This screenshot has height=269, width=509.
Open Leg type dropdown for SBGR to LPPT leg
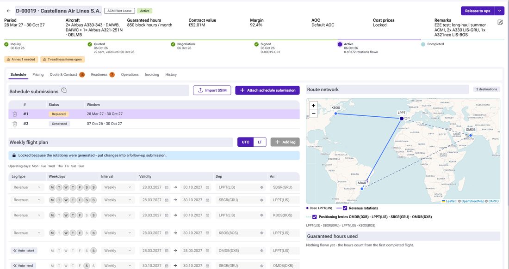point(27,200)
